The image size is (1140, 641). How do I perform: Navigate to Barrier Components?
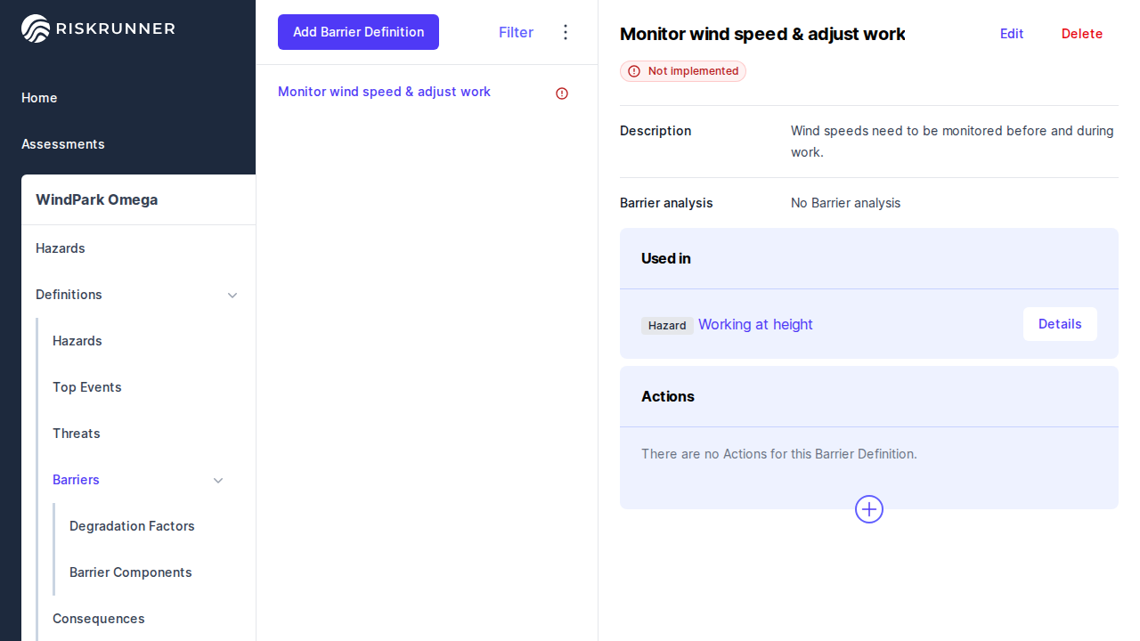pos(131,572)
